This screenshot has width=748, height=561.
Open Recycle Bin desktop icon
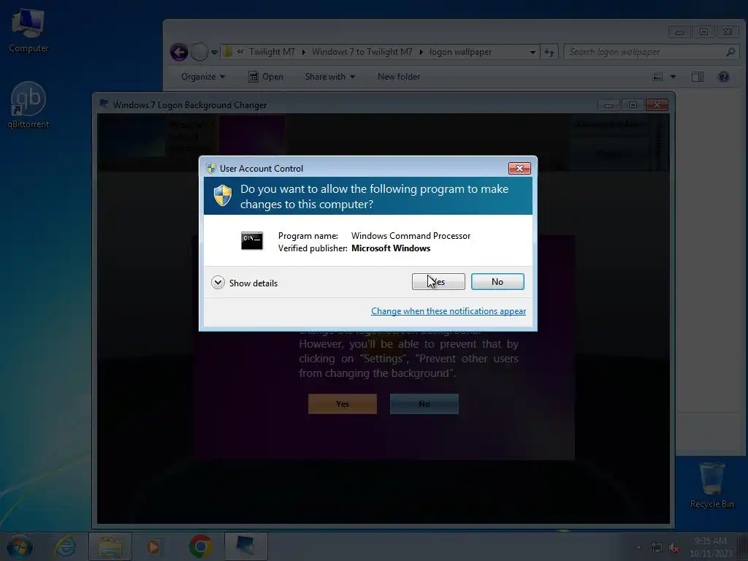[x=711, y=485]
